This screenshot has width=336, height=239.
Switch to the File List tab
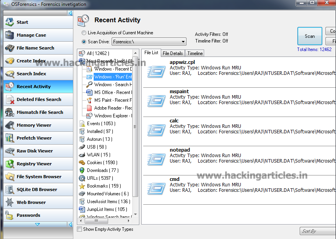pos(151,53)
